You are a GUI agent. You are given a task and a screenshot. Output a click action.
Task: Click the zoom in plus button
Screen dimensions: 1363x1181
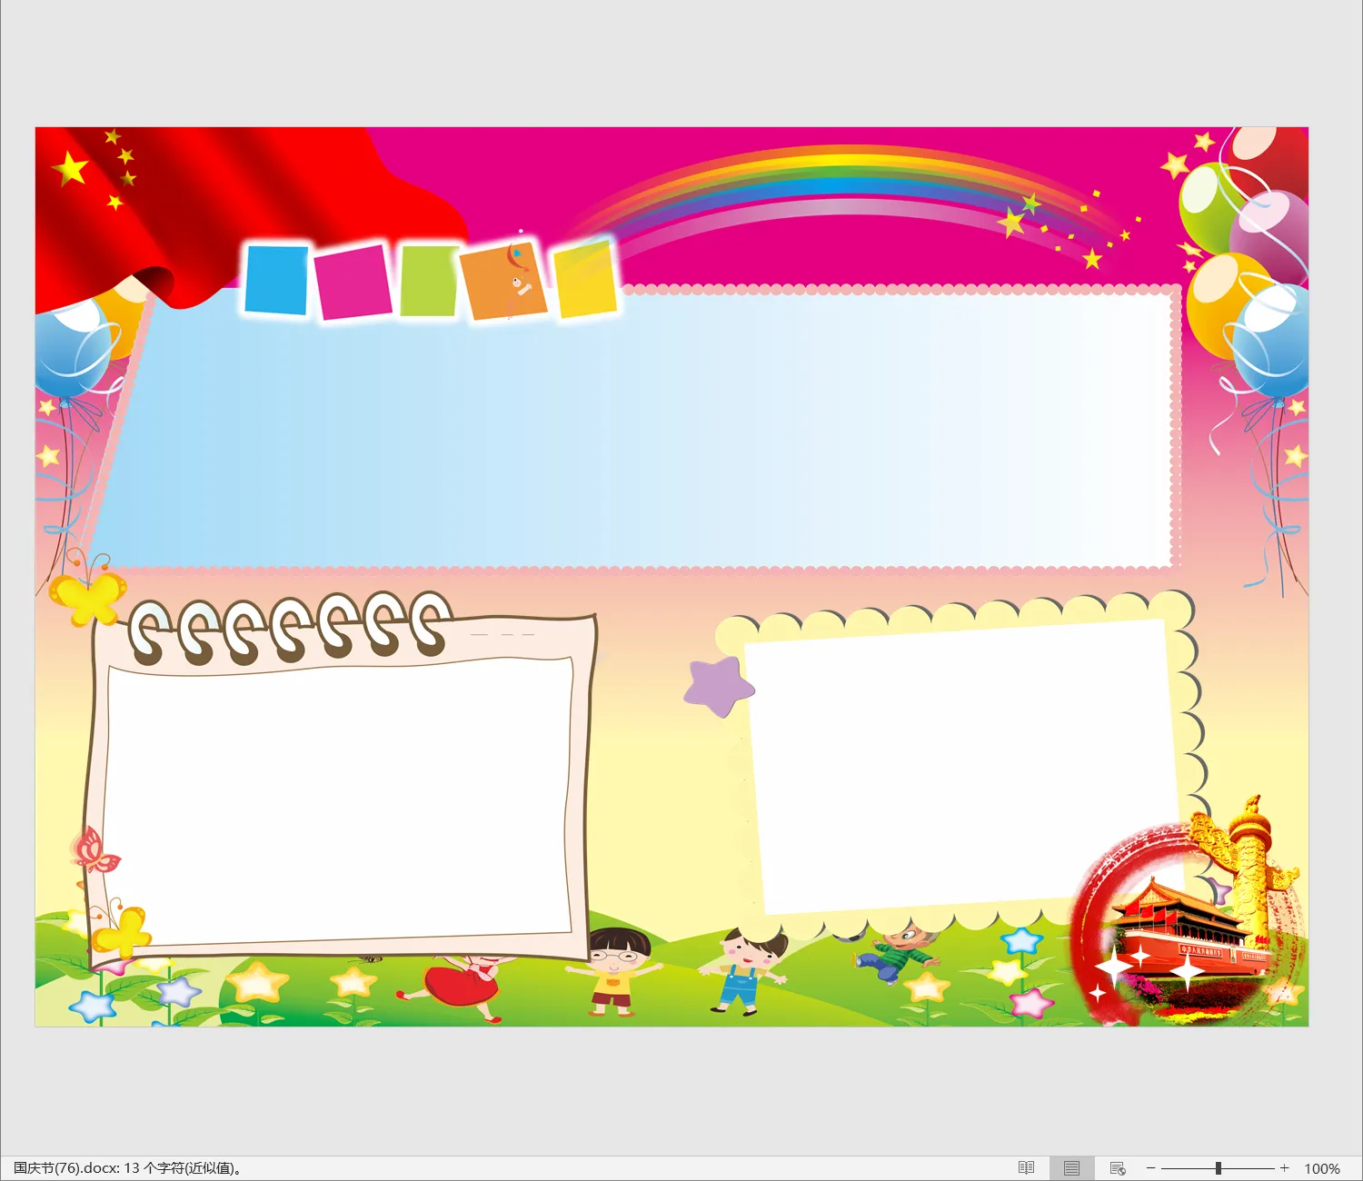pyautogui.click(x=1284, y=1168)
